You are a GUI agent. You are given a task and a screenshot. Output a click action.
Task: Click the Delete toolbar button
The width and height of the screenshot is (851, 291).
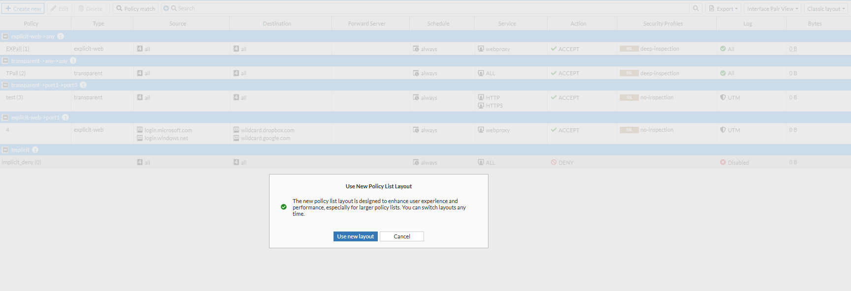(x=91, y=8)
